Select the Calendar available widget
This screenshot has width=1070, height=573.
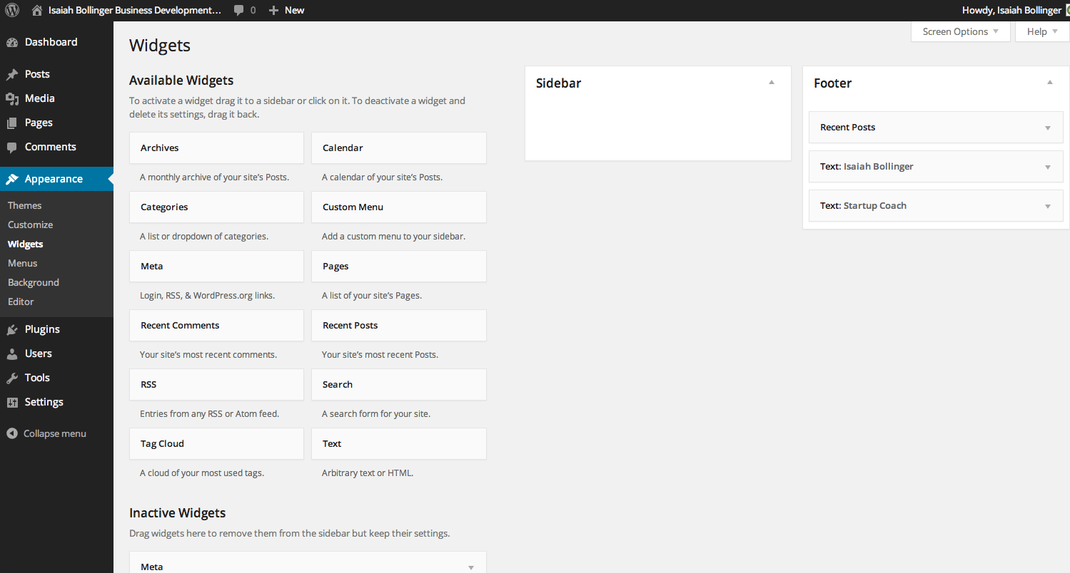pos(399,148)
